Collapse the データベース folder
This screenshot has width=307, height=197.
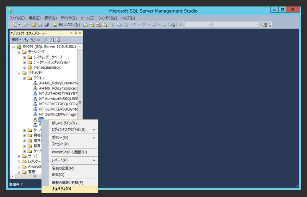click(x=19, y=52)
